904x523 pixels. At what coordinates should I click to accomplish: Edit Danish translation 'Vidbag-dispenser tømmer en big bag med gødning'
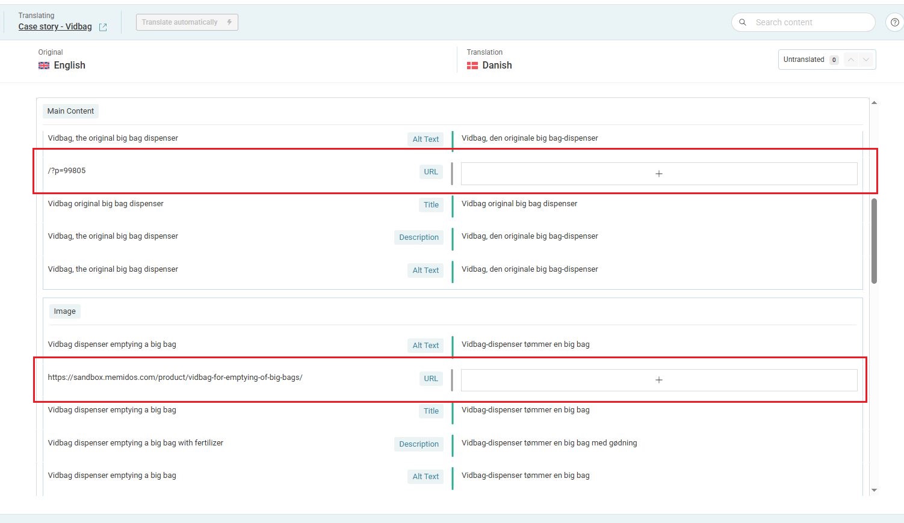tap(549, 443)
